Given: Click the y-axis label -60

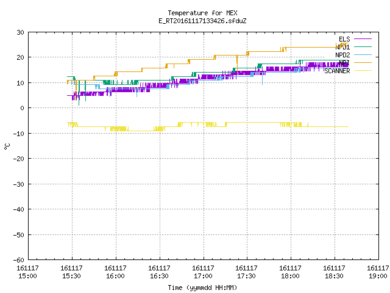Looking at the screenshot, I should pyautogui.click(x=19, y=260).
